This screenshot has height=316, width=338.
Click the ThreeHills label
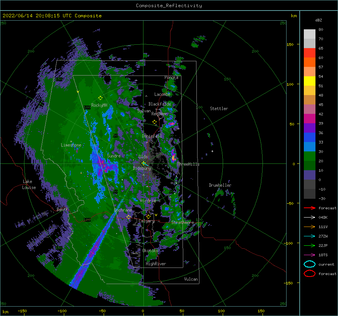tap(189, 164)
